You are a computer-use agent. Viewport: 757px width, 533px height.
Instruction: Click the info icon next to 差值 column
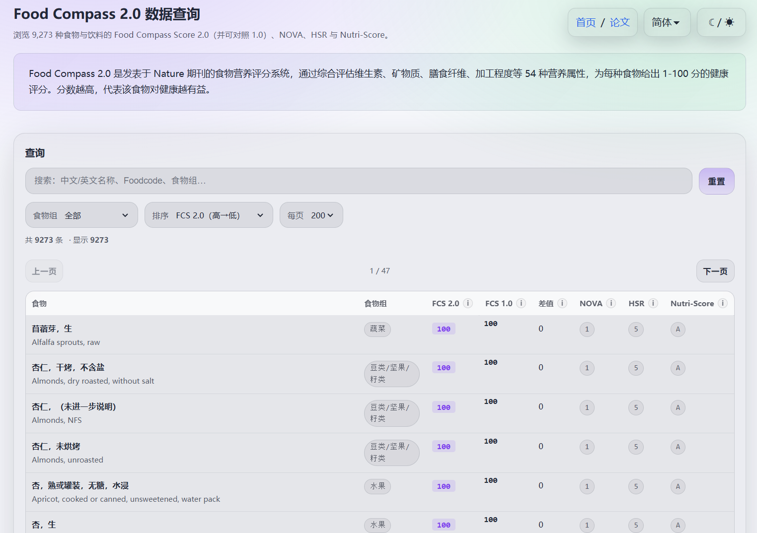[562, 303]
